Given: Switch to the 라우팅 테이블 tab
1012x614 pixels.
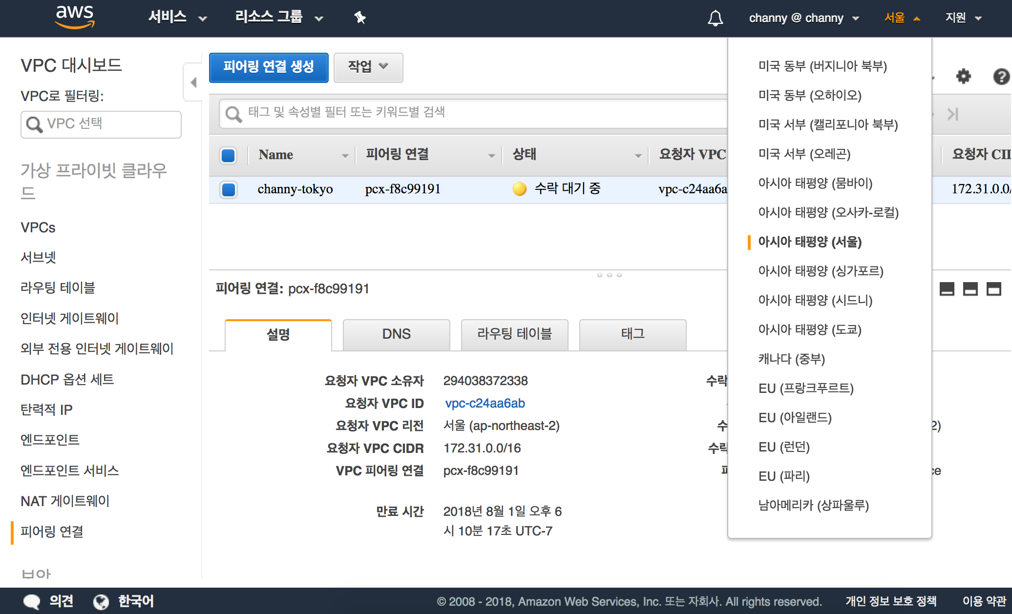Looking at the screenshot, I should tap(514, 334).
